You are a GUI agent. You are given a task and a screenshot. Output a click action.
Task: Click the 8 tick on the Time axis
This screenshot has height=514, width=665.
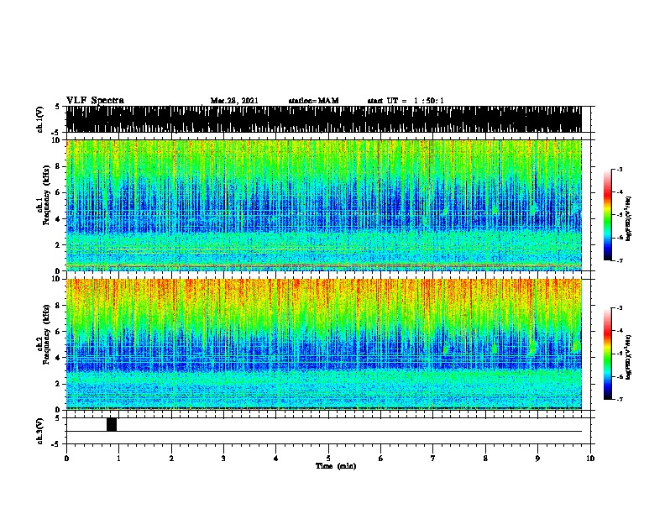485,459
